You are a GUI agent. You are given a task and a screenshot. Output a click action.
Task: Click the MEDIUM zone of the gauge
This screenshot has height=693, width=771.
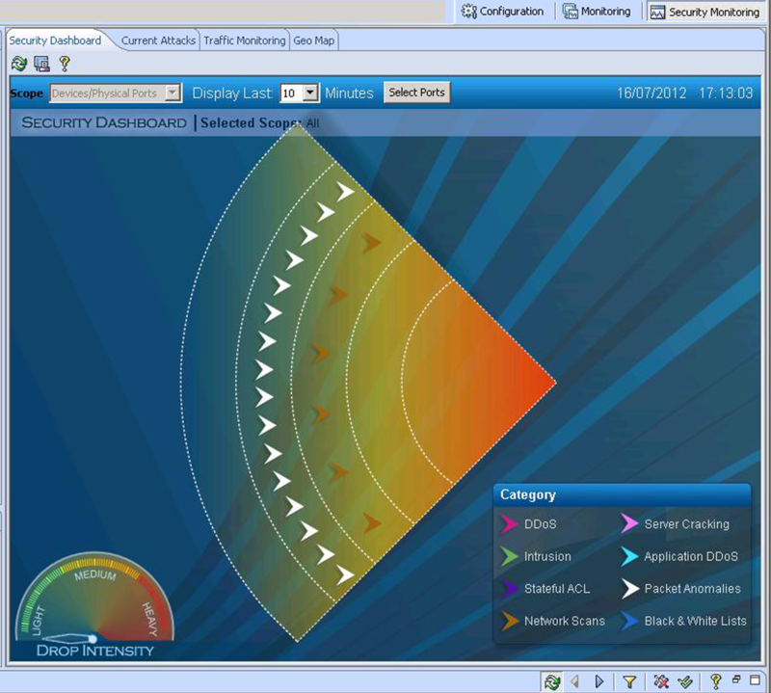94,575
